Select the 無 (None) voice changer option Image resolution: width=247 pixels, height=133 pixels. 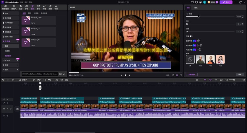coord(190,59)
